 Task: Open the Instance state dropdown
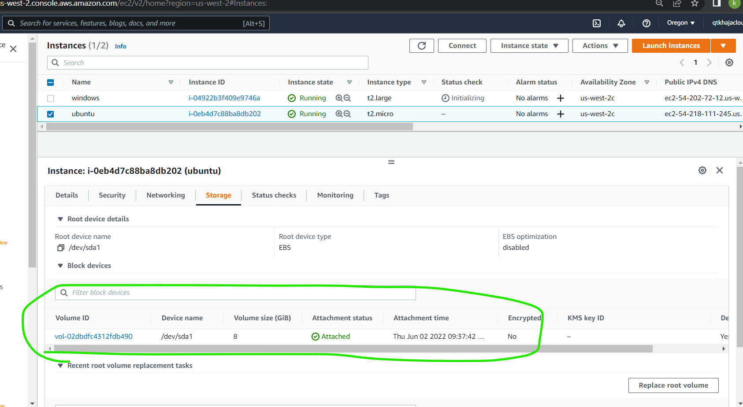[529, 46]
